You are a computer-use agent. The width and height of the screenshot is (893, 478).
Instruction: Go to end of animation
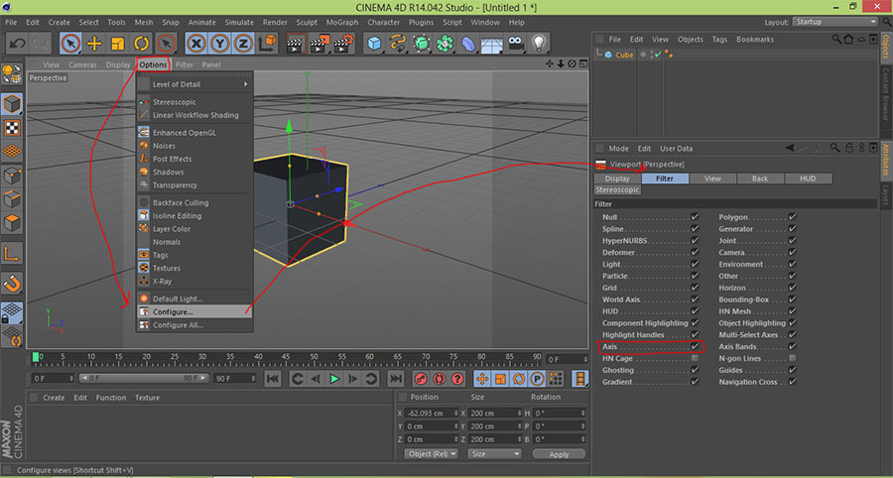(395, 379)
